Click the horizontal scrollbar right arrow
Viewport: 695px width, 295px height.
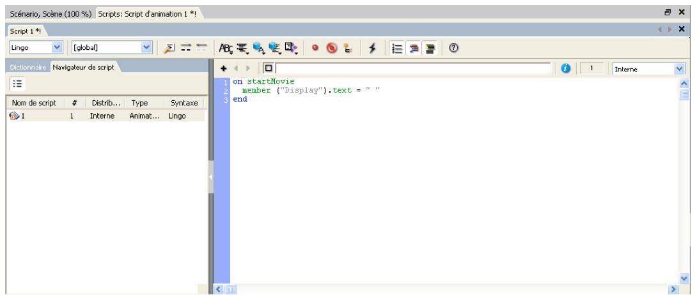[x=674, y=290]
